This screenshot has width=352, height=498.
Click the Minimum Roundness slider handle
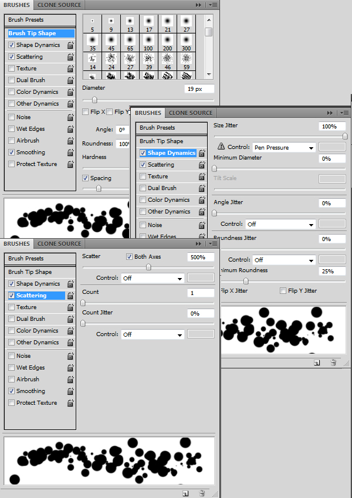246,282
